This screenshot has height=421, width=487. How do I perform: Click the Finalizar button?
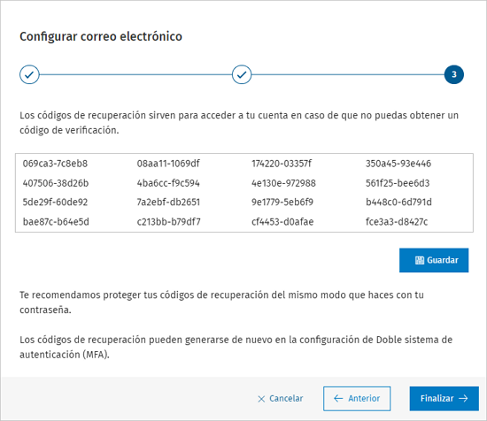(x=444, y=398)
